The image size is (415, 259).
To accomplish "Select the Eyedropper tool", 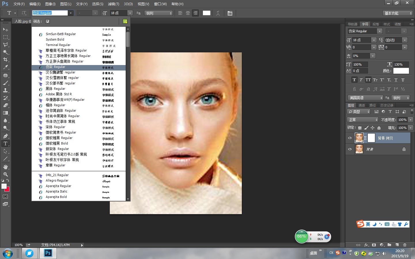I will pyautogui.click(x=5, y=67).
